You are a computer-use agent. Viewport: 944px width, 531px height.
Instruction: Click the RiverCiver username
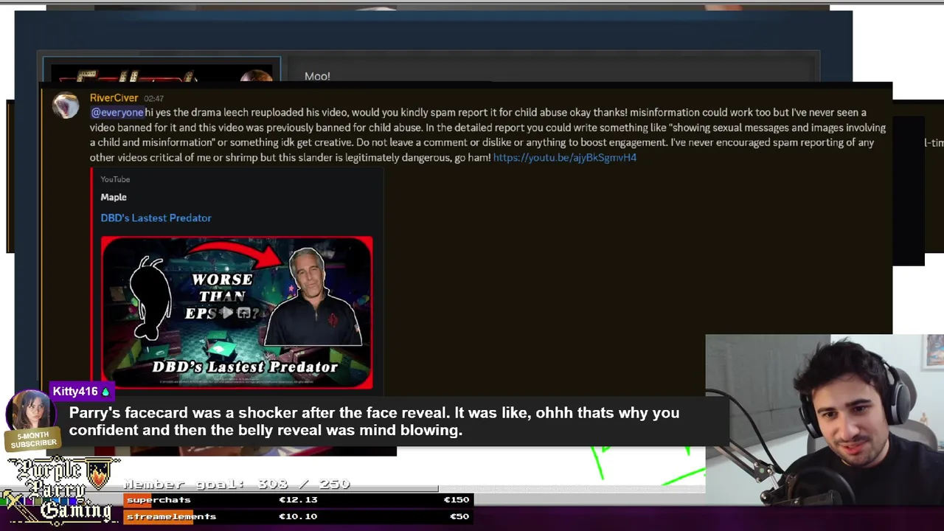114,98
